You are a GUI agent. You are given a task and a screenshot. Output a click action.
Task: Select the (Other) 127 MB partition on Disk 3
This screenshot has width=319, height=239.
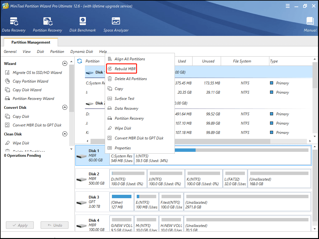pyautogui.click(x=122, y=202)
